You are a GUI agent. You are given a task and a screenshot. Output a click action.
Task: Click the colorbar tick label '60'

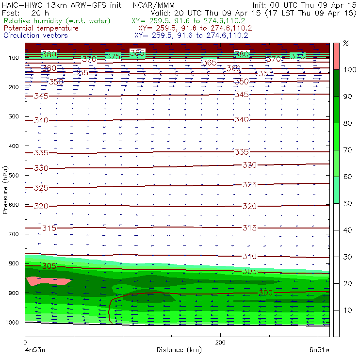click(347, 177)
